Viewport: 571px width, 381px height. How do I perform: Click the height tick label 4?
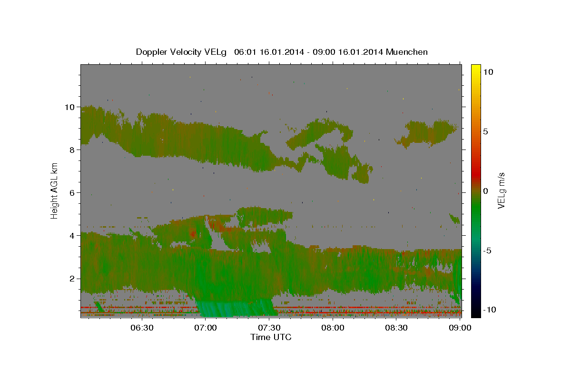point(72,236)
